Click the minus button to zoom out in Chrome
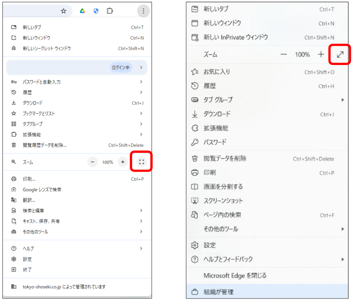This screenshot has height=302, width=352. tap(92, 162)
